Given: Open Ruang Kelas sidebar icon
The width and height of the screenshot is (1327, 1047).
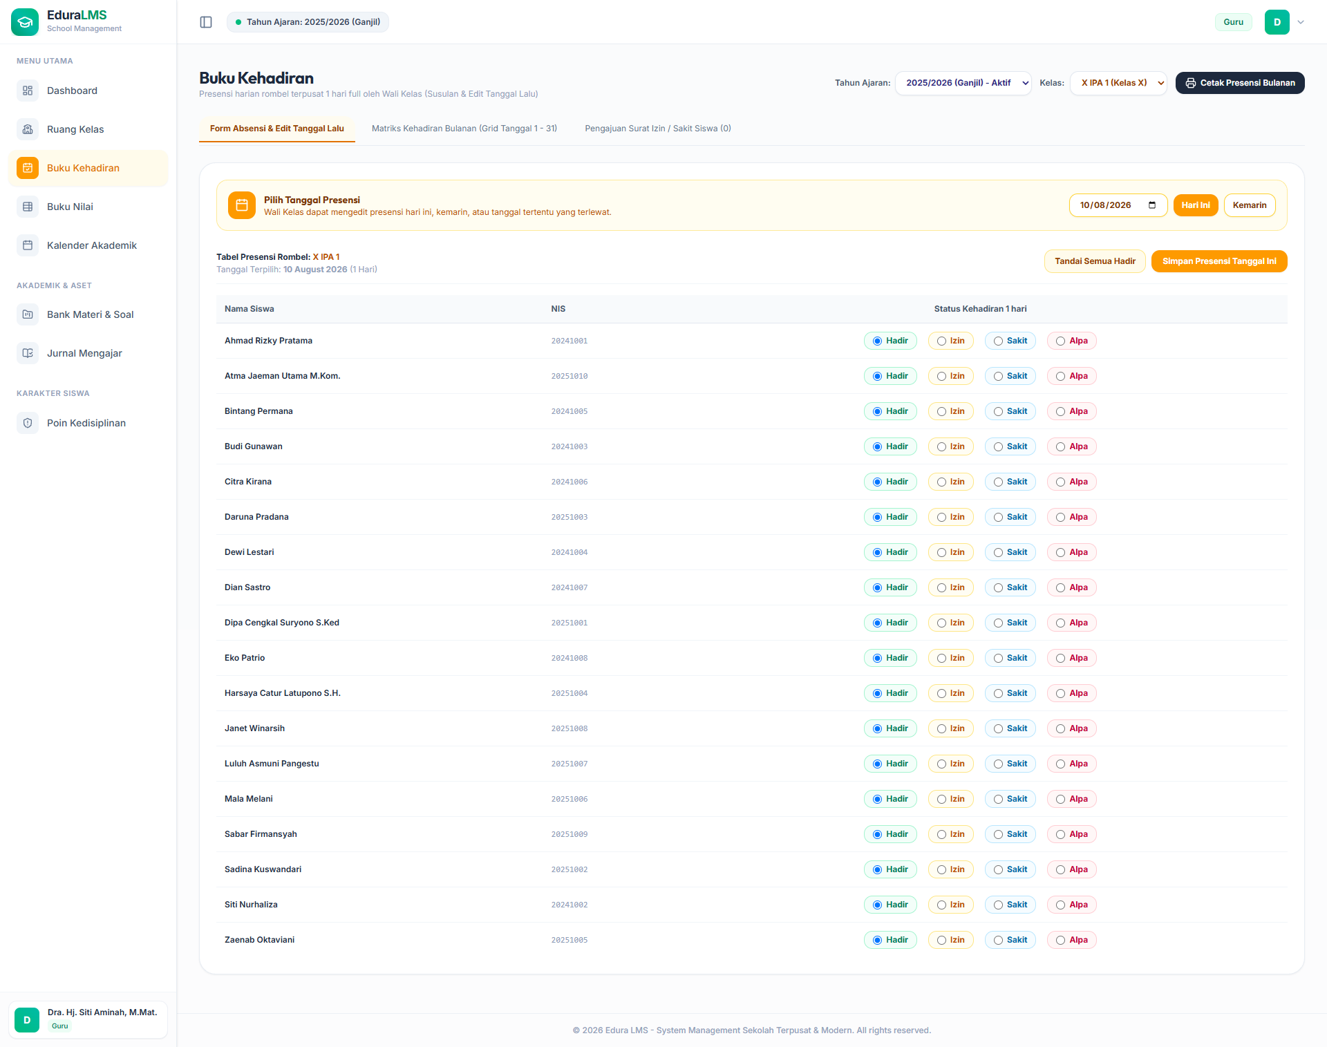Looking at the screenshot, I should [28, 129].
